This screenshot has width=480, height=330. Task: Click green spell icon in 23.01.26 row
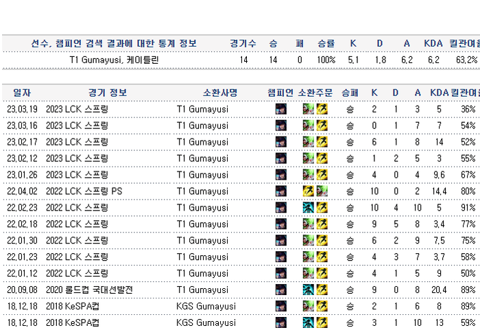tap(309, 175)
